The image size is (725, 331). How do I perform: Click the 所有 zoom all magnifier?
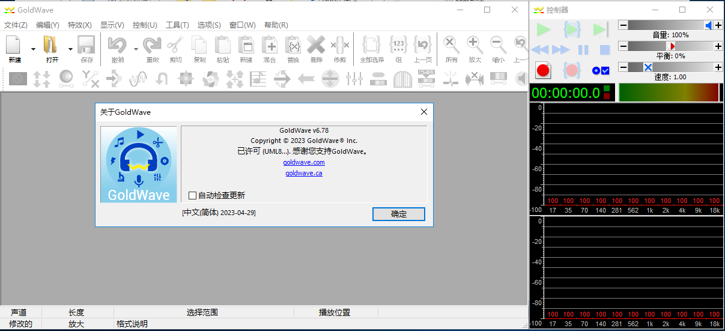(x=451, y=46)
